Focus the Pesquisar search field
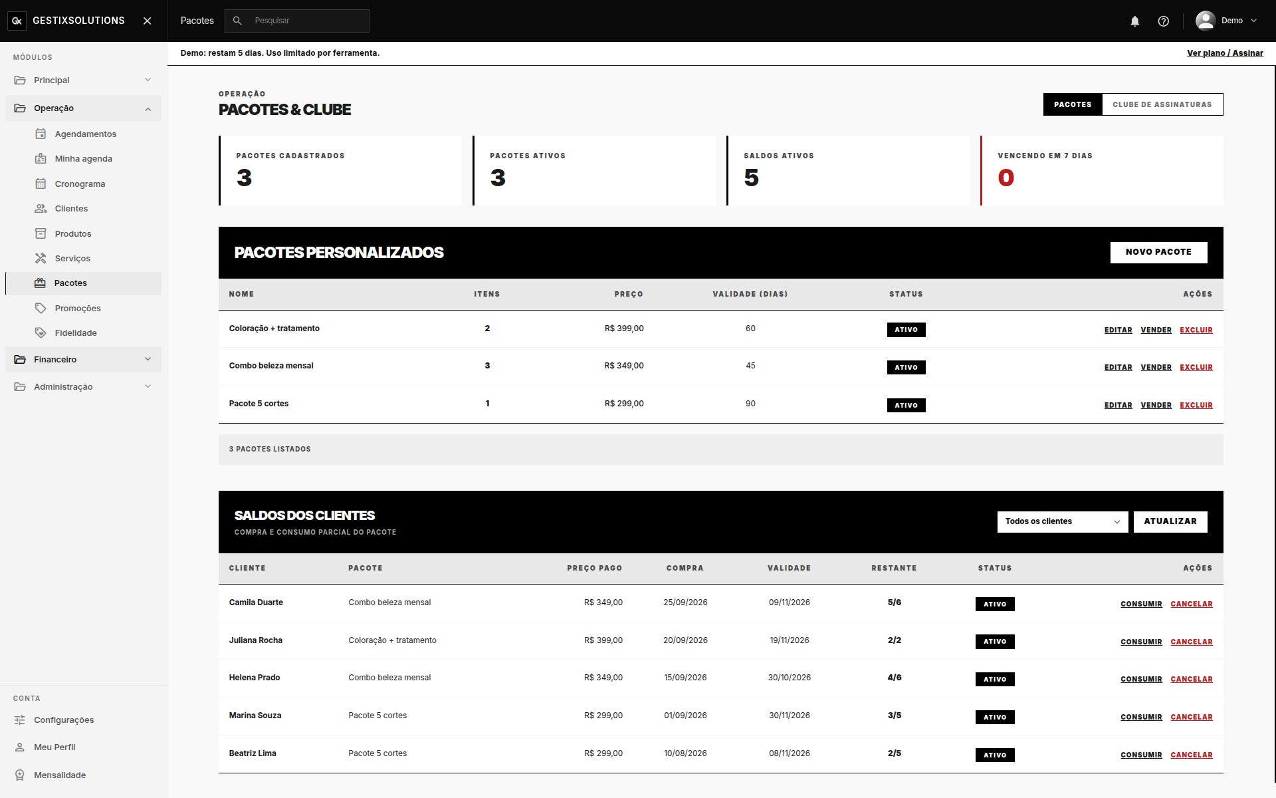Image resolution: width=1276 pixels, height=798 pixels. click(x=297, y=21)
